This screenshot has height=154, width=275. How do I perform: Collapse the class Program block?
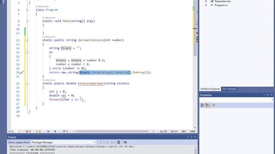point(27,10)
